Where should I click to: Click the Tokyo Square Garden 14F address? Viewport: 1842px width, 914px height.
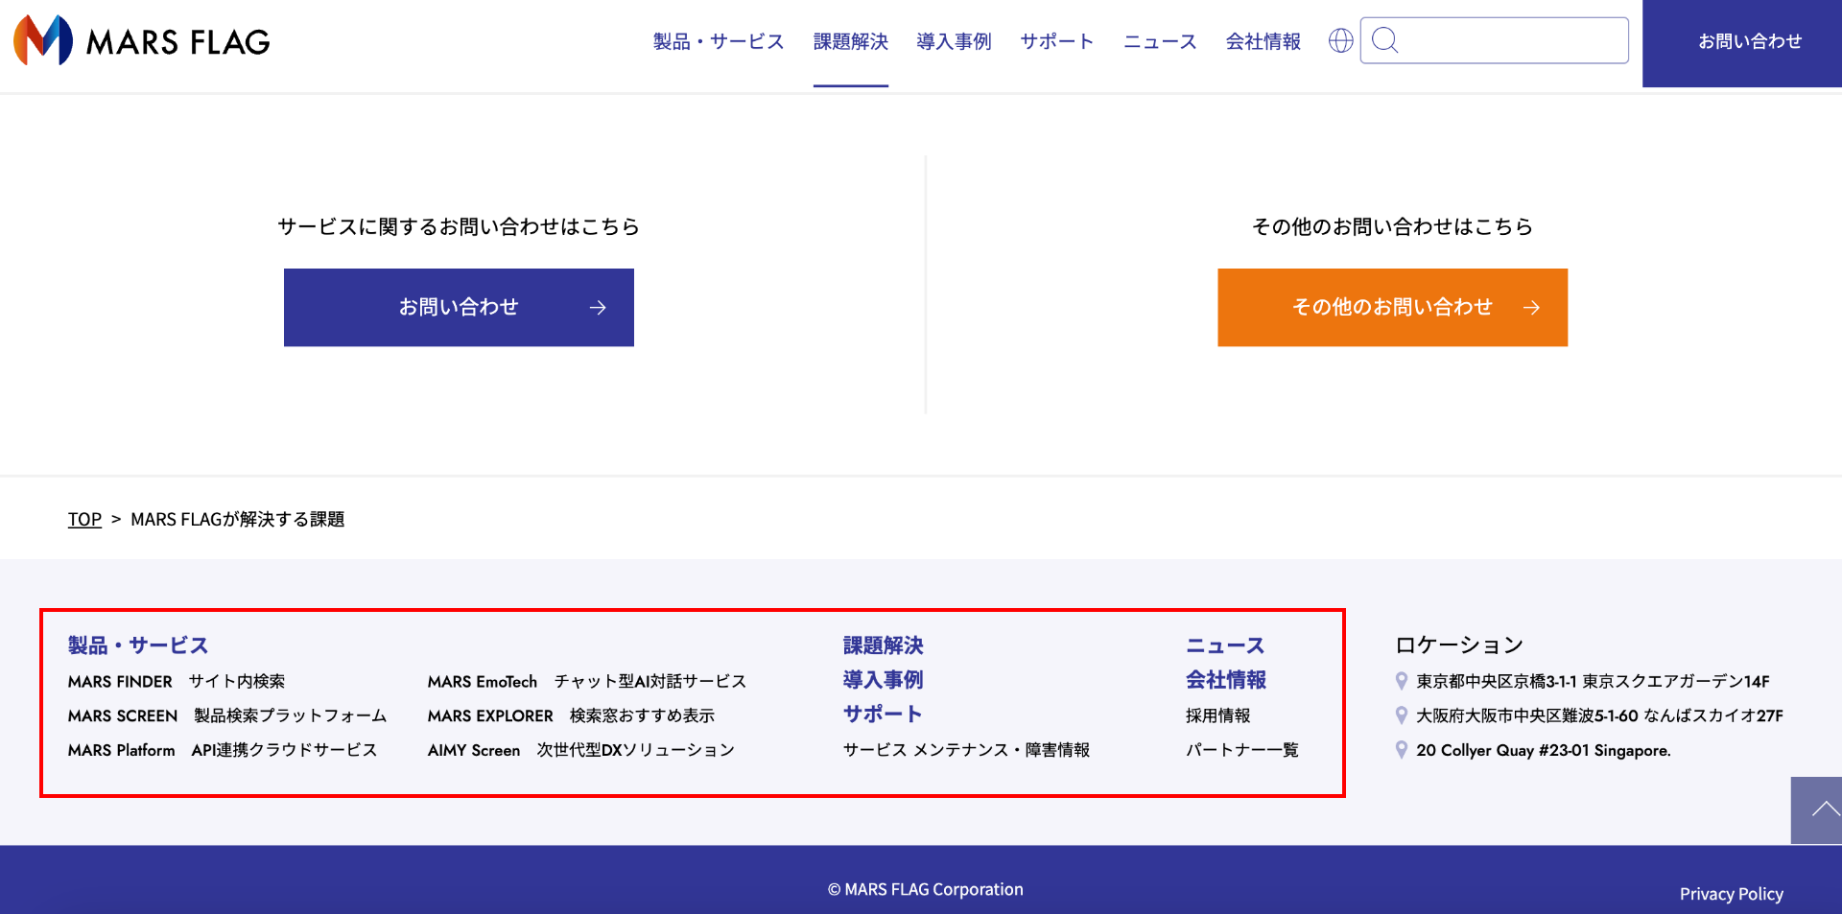pos(1594,681)
